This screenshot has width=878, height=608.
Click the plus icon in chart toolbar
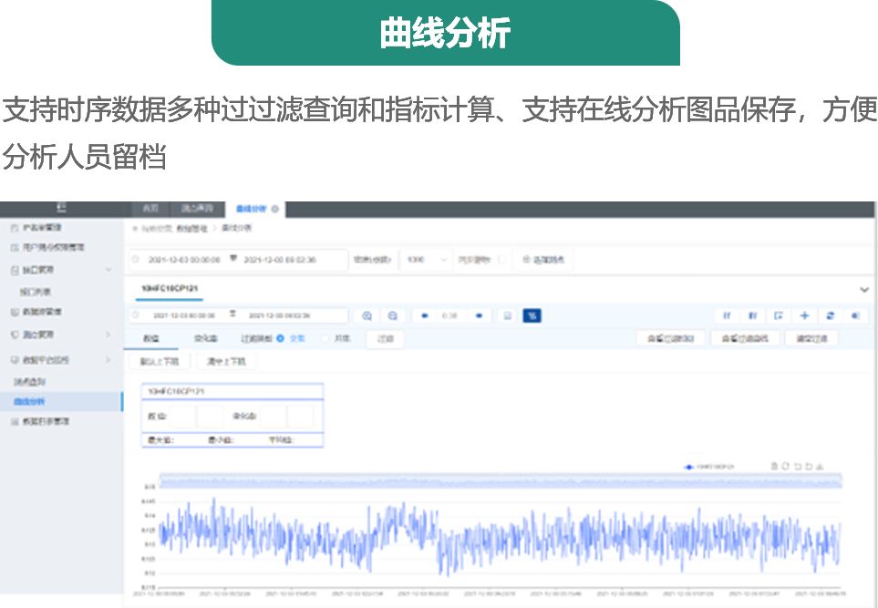coord(804,315)
